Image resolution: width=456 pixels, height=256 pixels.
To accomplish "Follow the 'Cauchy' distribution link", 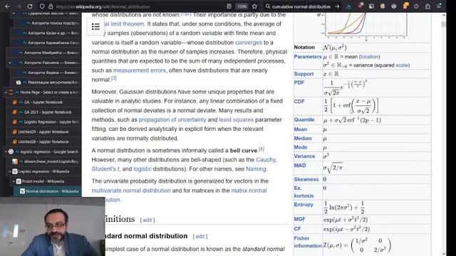I will [266, 159].
